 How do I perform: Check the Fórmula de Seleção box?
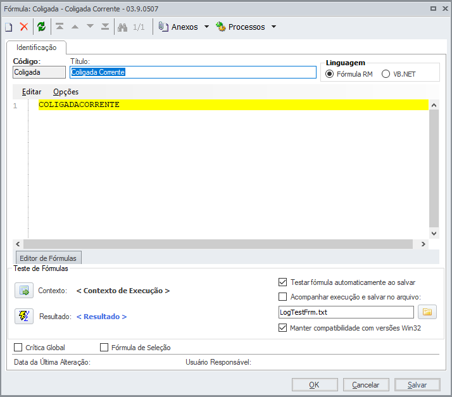pos(104,348)
